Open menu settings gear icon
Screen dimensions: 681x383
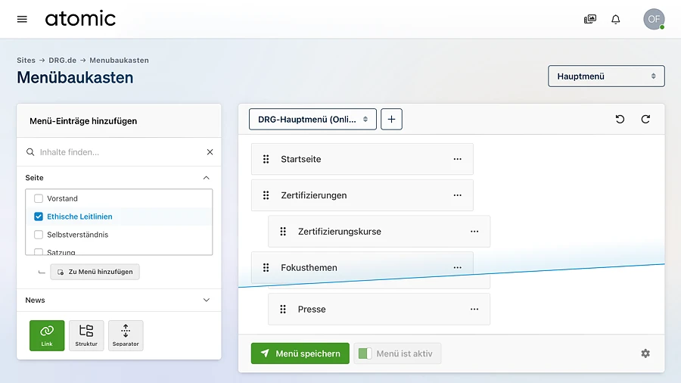[645, 353]
